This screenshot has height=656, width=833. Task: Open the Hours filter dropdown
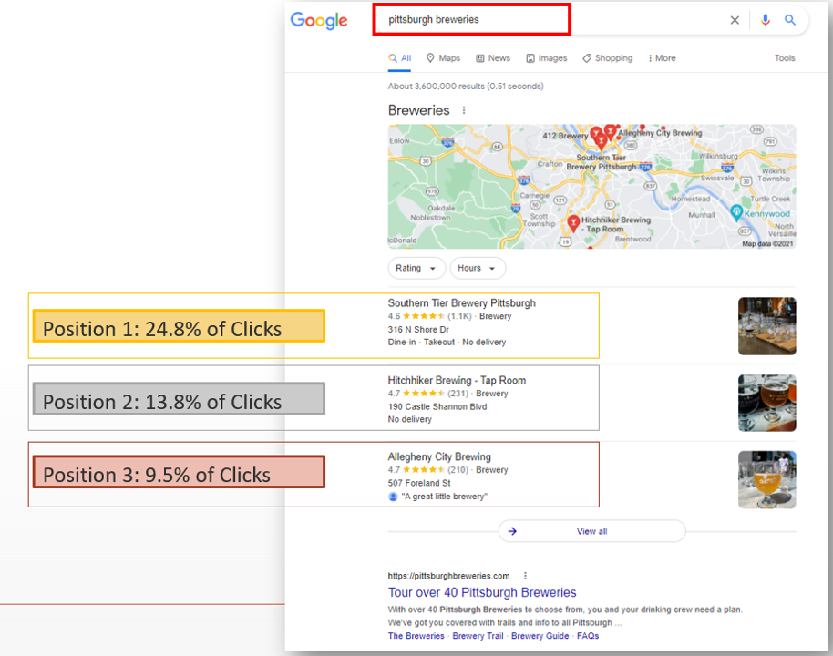click(x=478, y=268)
